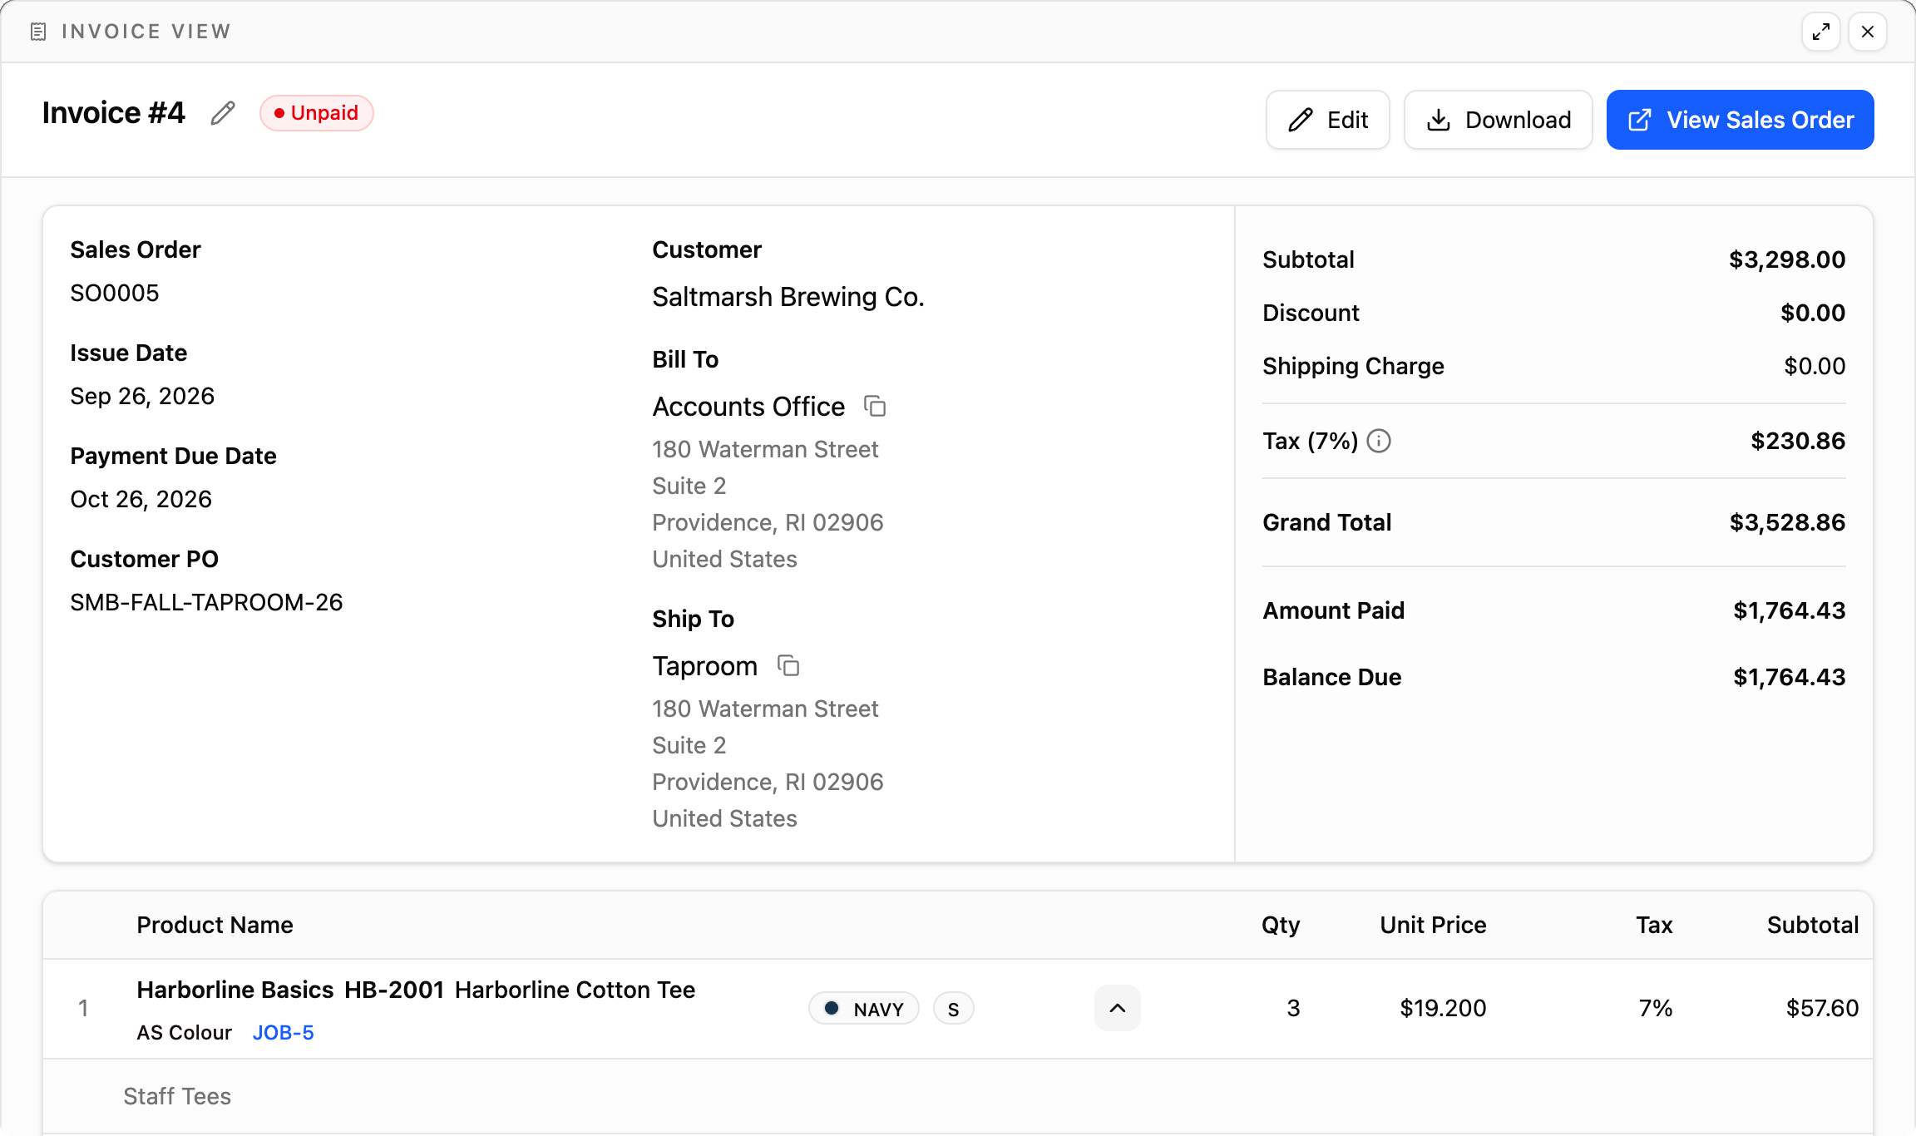Click the Unit Price column header

tap(1434, 925)
